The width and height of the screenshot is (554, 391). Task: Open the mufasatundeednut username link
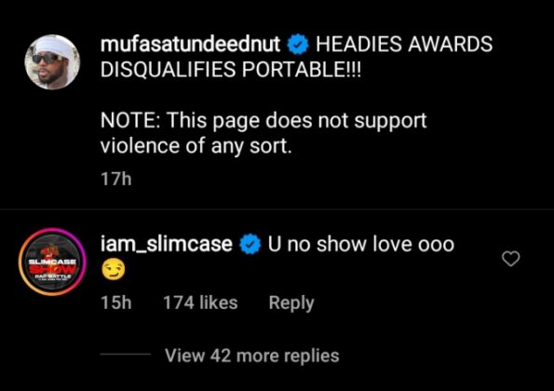(191, 44)
